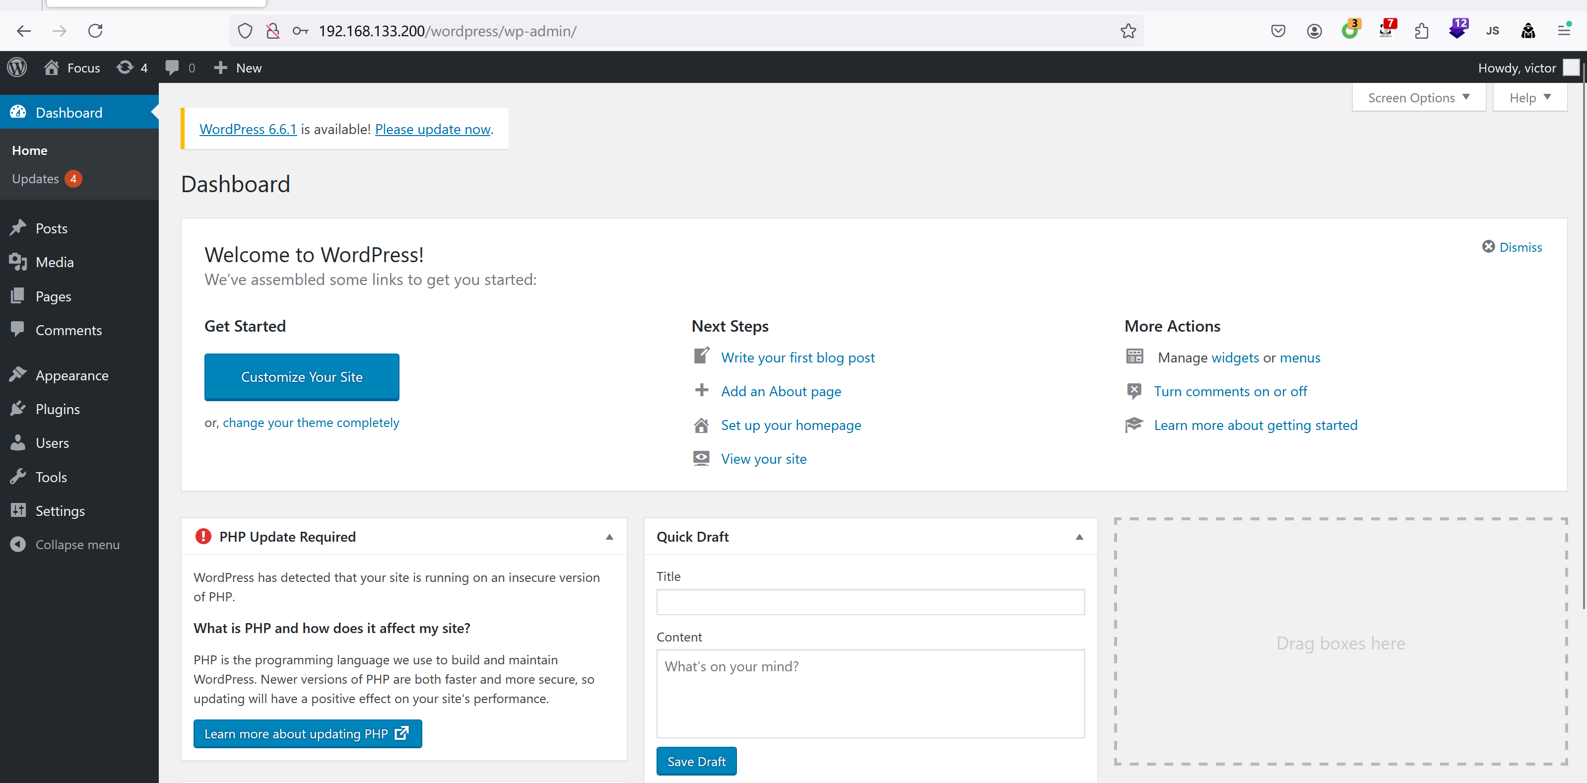Click Write your first blog post
Image resolution: width=1587 pixels, height=783 pixels.
[x=797, y=357]
